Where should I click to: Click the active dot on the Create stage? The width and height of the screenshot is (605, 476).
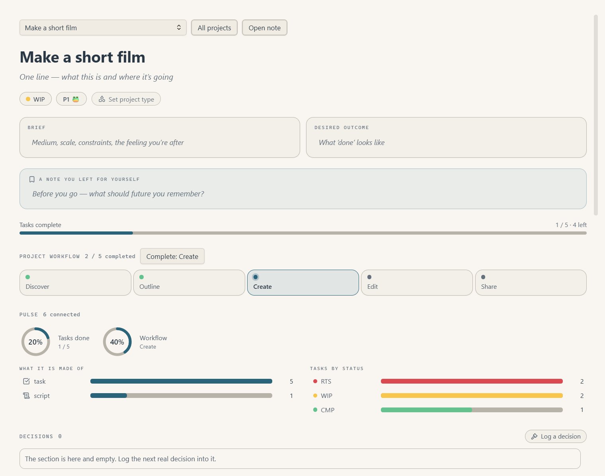click(x=256, y=277)
